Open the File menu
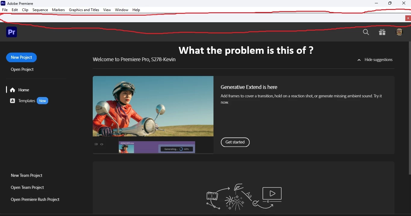 tap(5, 10)
